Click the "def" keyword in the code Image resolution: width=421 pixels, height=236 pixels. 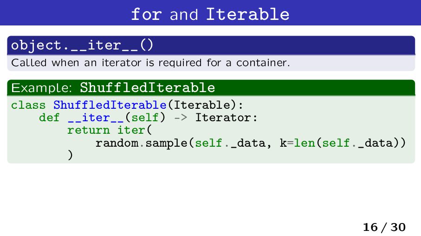49,118
